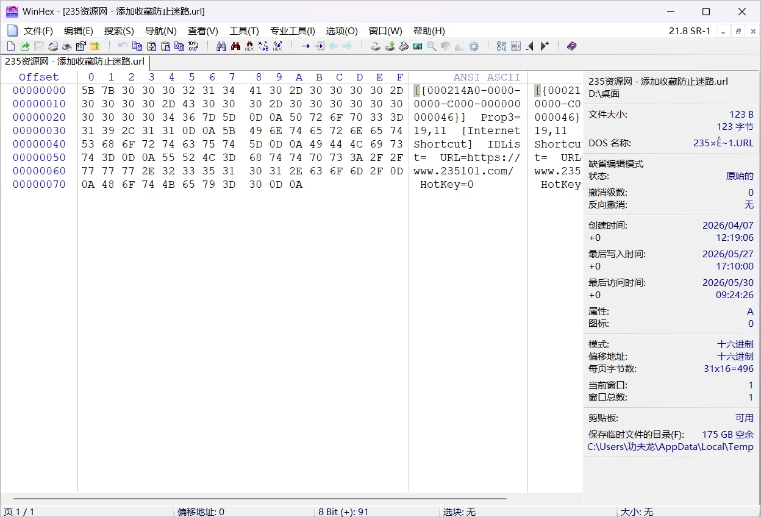Open the 专业工具(I) menu
Image resolution: width=761 pixels, height=517 pixels.
coord(293,31)
